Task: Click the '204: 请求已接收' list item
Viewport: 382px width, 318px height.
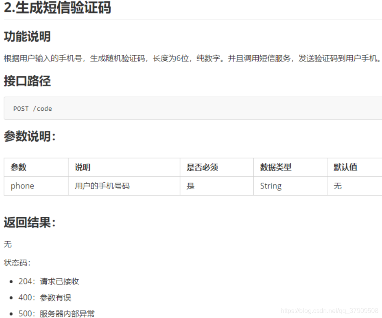Action: [49, 282]
